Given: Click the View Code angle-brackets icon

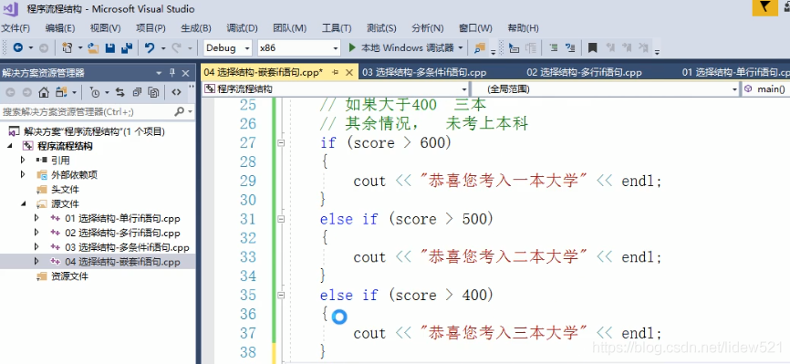Looking at the screenshot, I should point(176,92).
